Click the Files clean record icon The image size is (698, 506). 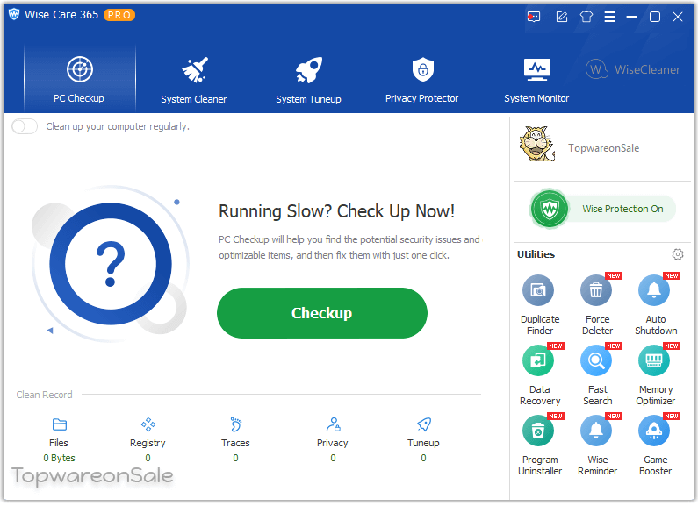point(59,425)
